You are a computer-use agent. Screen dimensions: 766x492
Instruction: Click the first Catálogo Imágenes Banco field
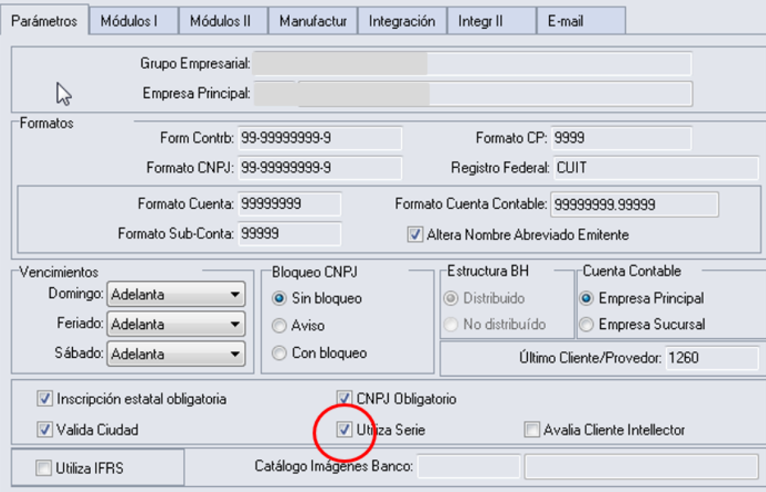[x=468, y=467]
